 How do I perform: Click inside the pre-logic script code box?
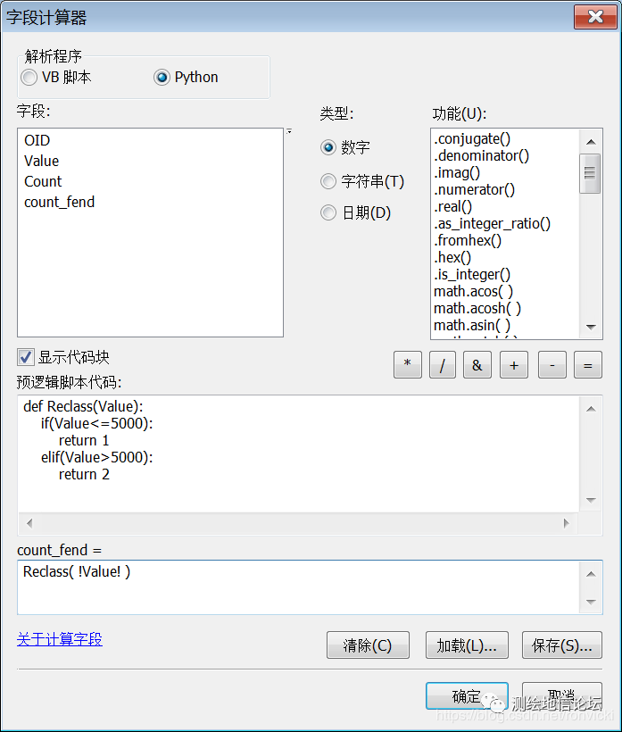[299, 453]
